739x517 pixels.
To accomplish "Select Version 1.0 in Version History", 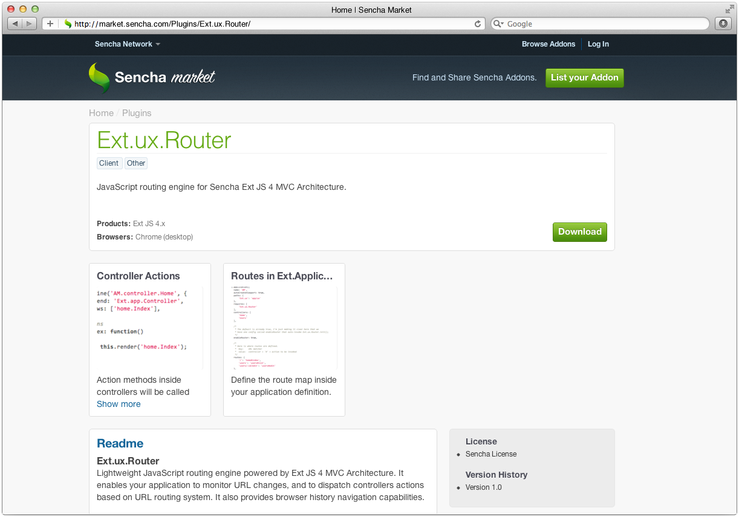I will [x=484, y=487].
